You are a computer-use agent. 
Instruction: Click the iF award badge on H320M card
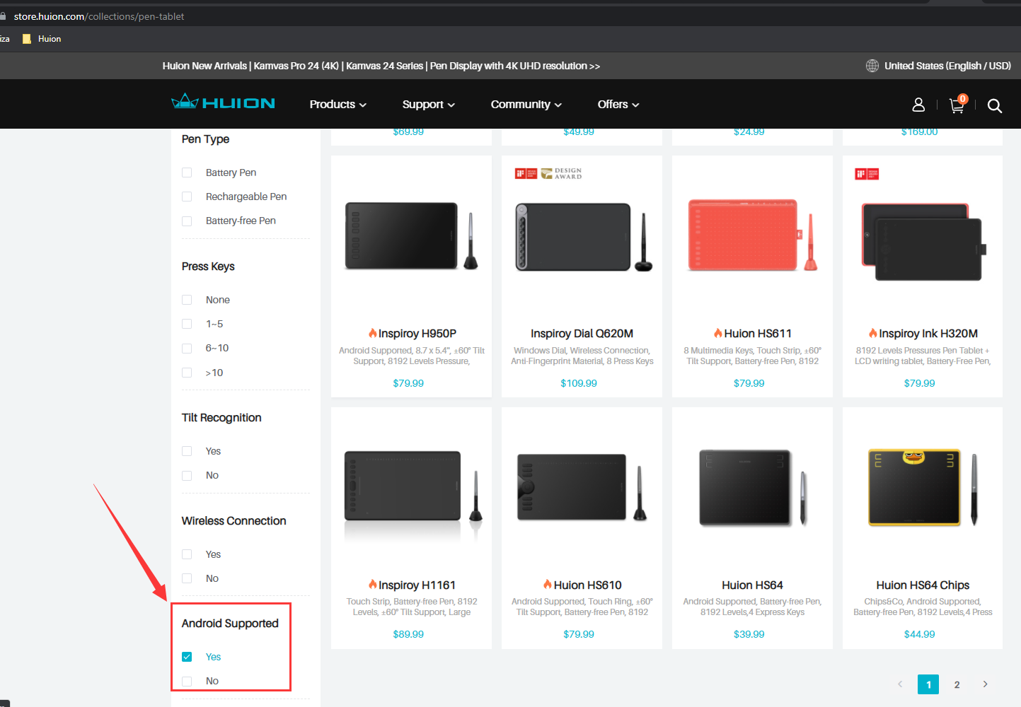point(867,174)
